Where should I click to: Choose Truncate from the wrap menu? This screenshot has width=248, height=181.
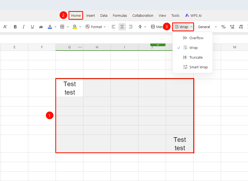[x=193, y=57]
